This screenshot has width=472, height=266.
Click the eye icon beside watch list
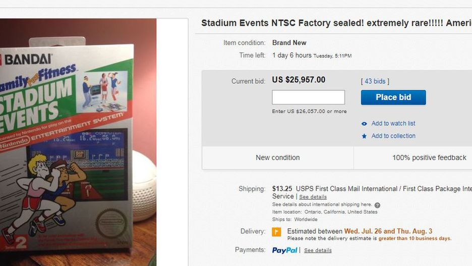click(x=365, y=124)
